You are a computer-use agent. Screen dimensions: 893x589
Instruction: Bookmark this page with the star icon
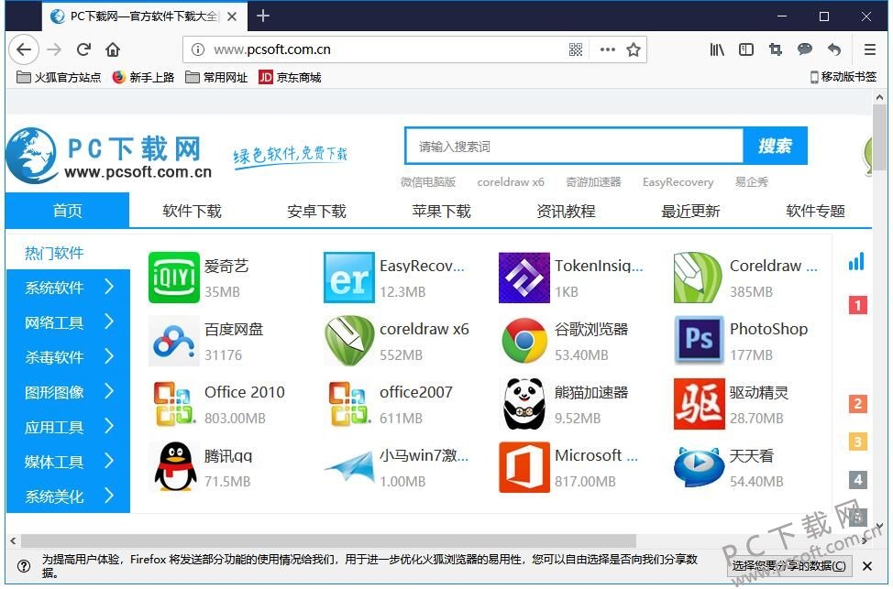[x=634, y=49]
